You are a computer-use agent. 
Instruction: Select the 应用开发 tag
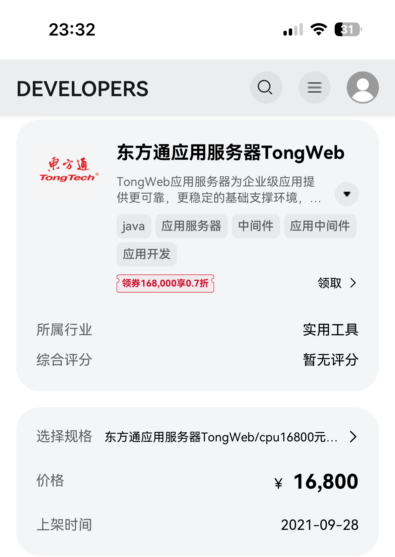coord(146,254)
